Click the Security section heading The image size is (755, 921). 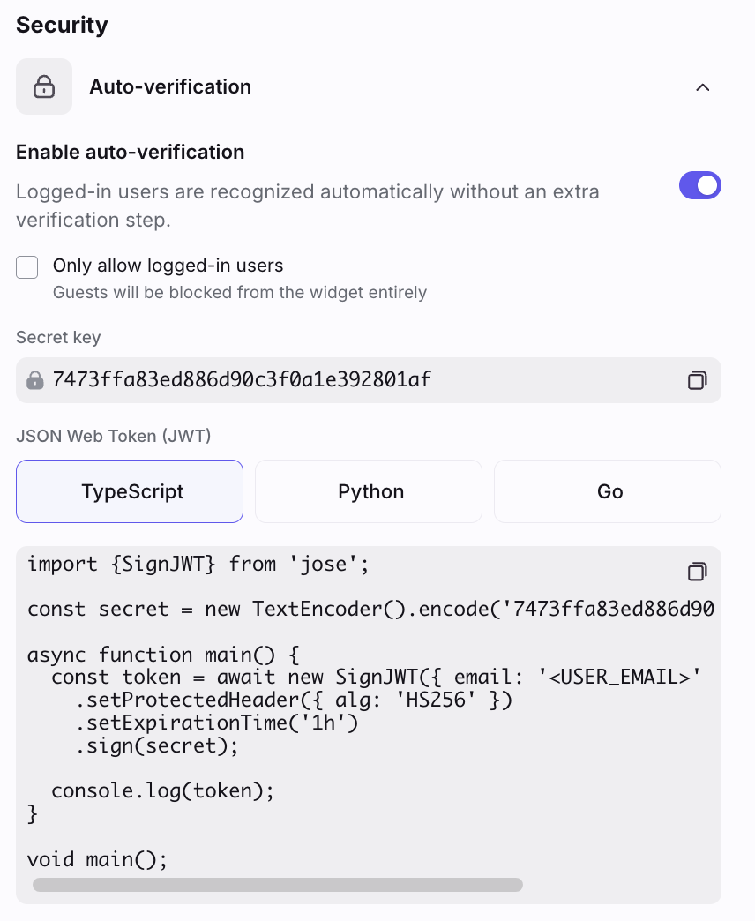tap(62, 25)
